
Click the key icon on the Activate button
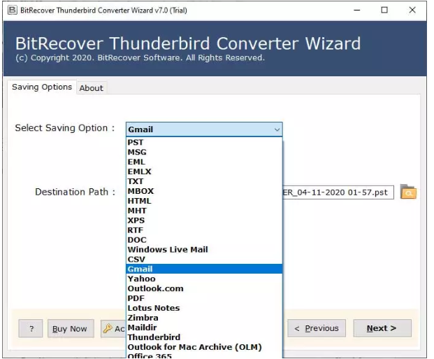coord(107,328)
